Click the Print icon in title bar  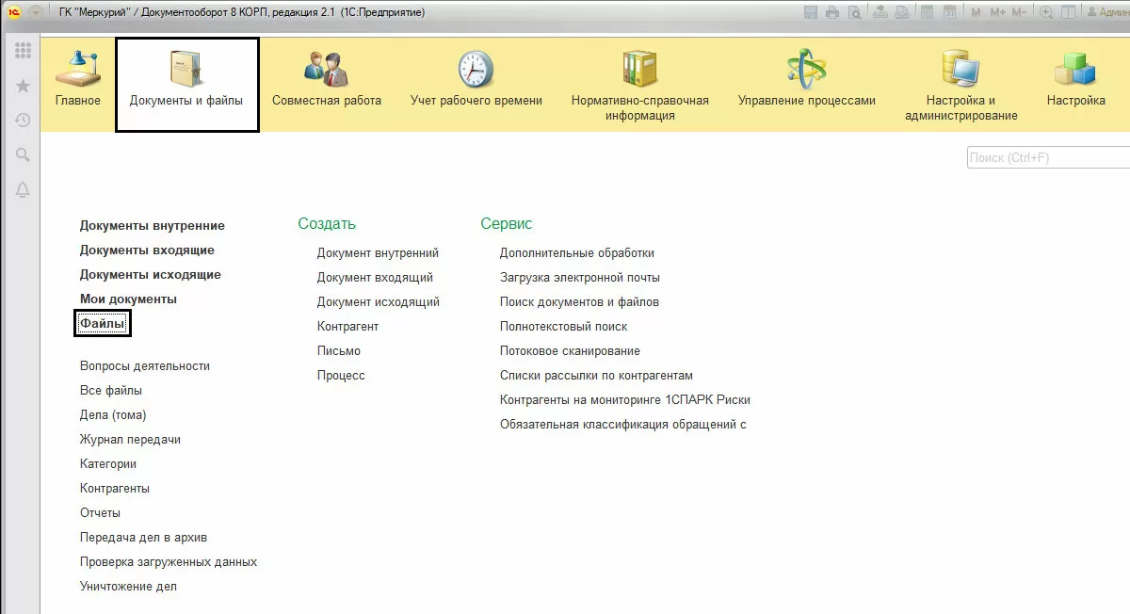[832, 12]
